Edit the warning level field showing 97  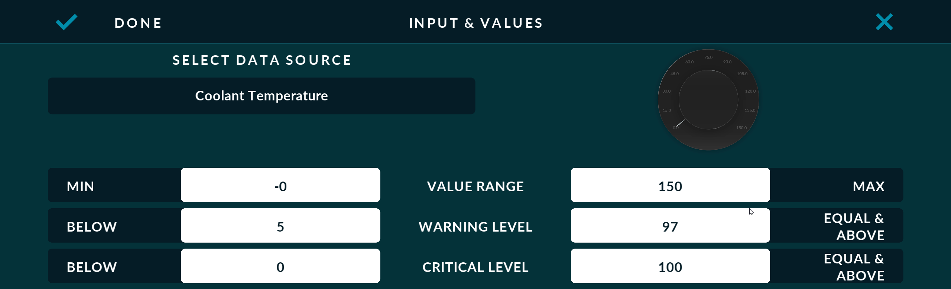670,226
